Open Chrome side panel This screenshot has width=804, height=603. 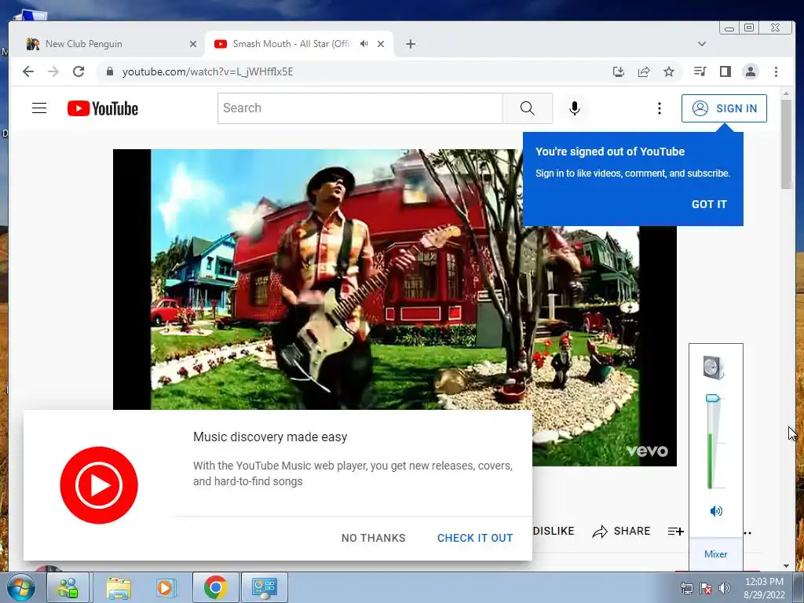tap(725, 71)
